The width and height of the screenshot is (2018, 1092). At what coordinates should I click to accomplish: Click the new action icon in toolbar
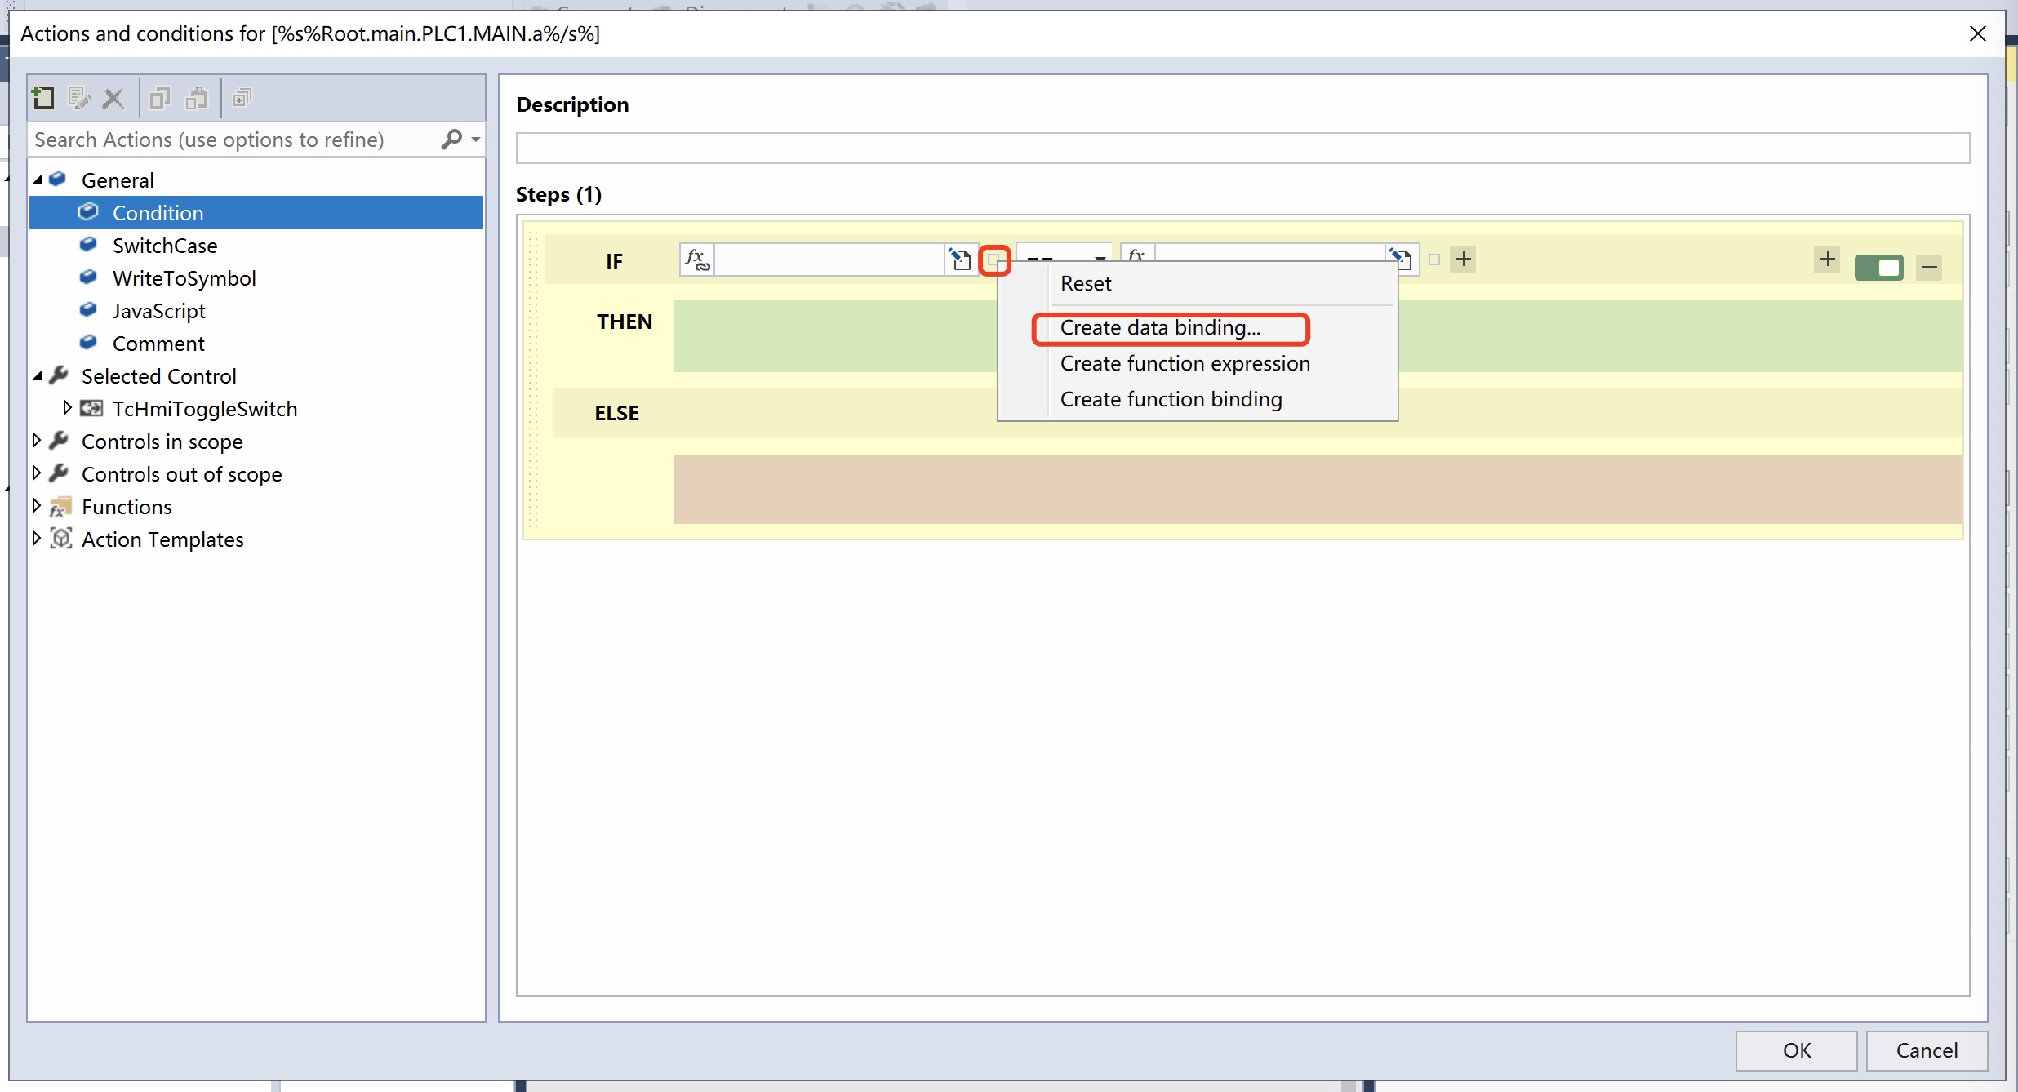(x=42, y=98)
